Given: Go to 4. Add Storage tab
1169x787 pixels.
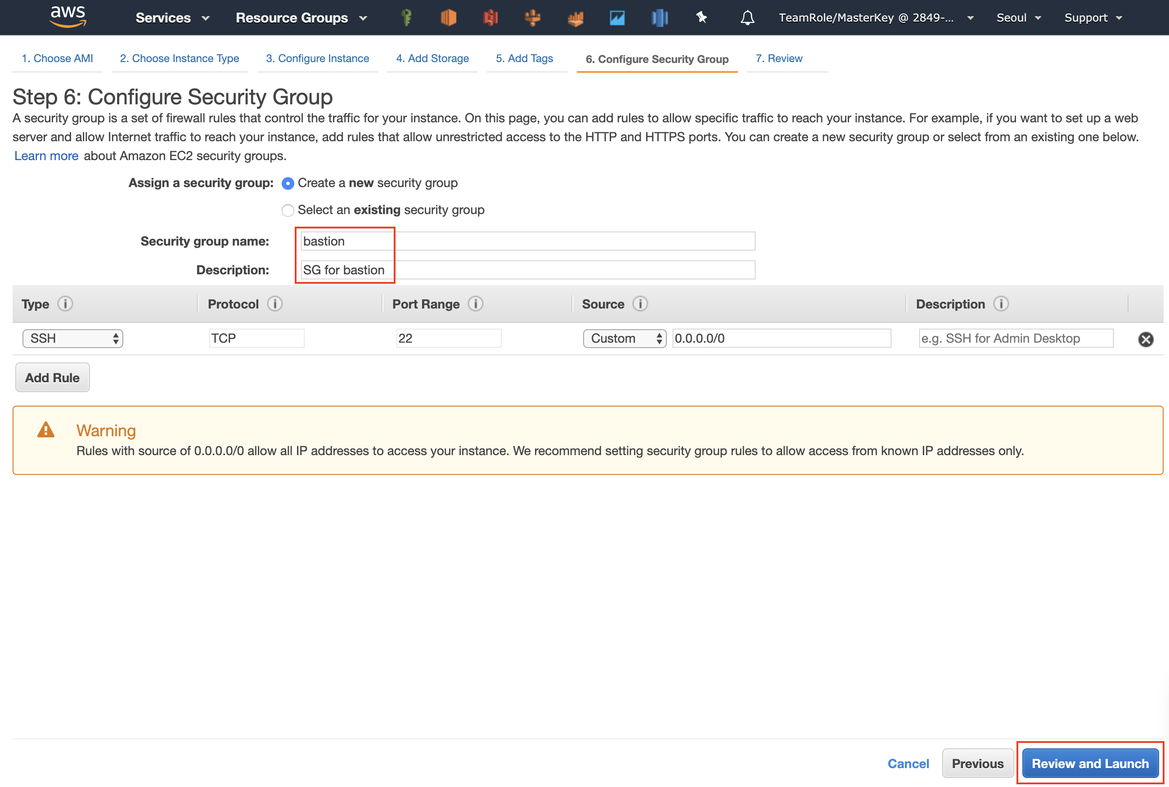Looking at the screenshot, I should pos(432,58).
